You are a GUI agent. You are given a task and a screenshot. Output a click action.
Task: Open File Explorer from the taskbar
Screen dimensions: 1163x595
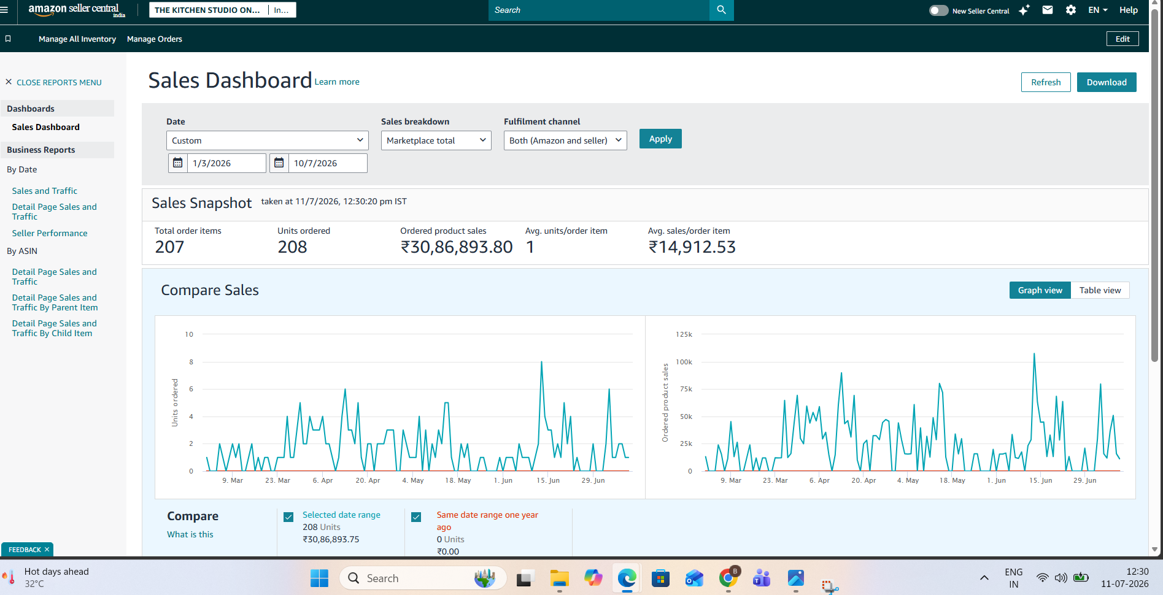tap(559, 578)
